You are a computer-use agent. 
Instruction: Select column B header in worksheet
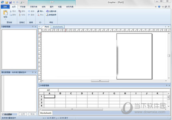pyautogui.click(x=60, y=93)
